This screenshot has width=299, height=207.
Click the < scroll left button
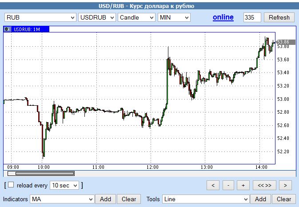point(213,185)
